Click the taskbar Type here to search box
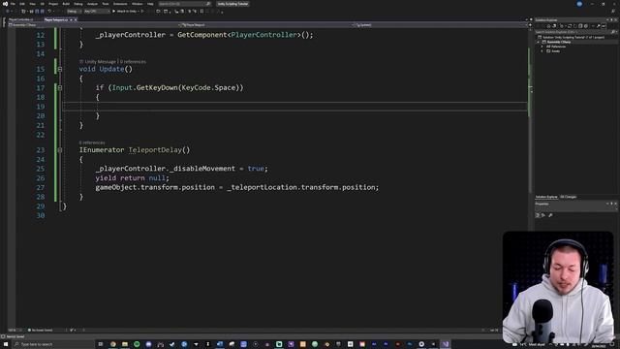This screenshot has width=620, height=349. coord(53,344)
